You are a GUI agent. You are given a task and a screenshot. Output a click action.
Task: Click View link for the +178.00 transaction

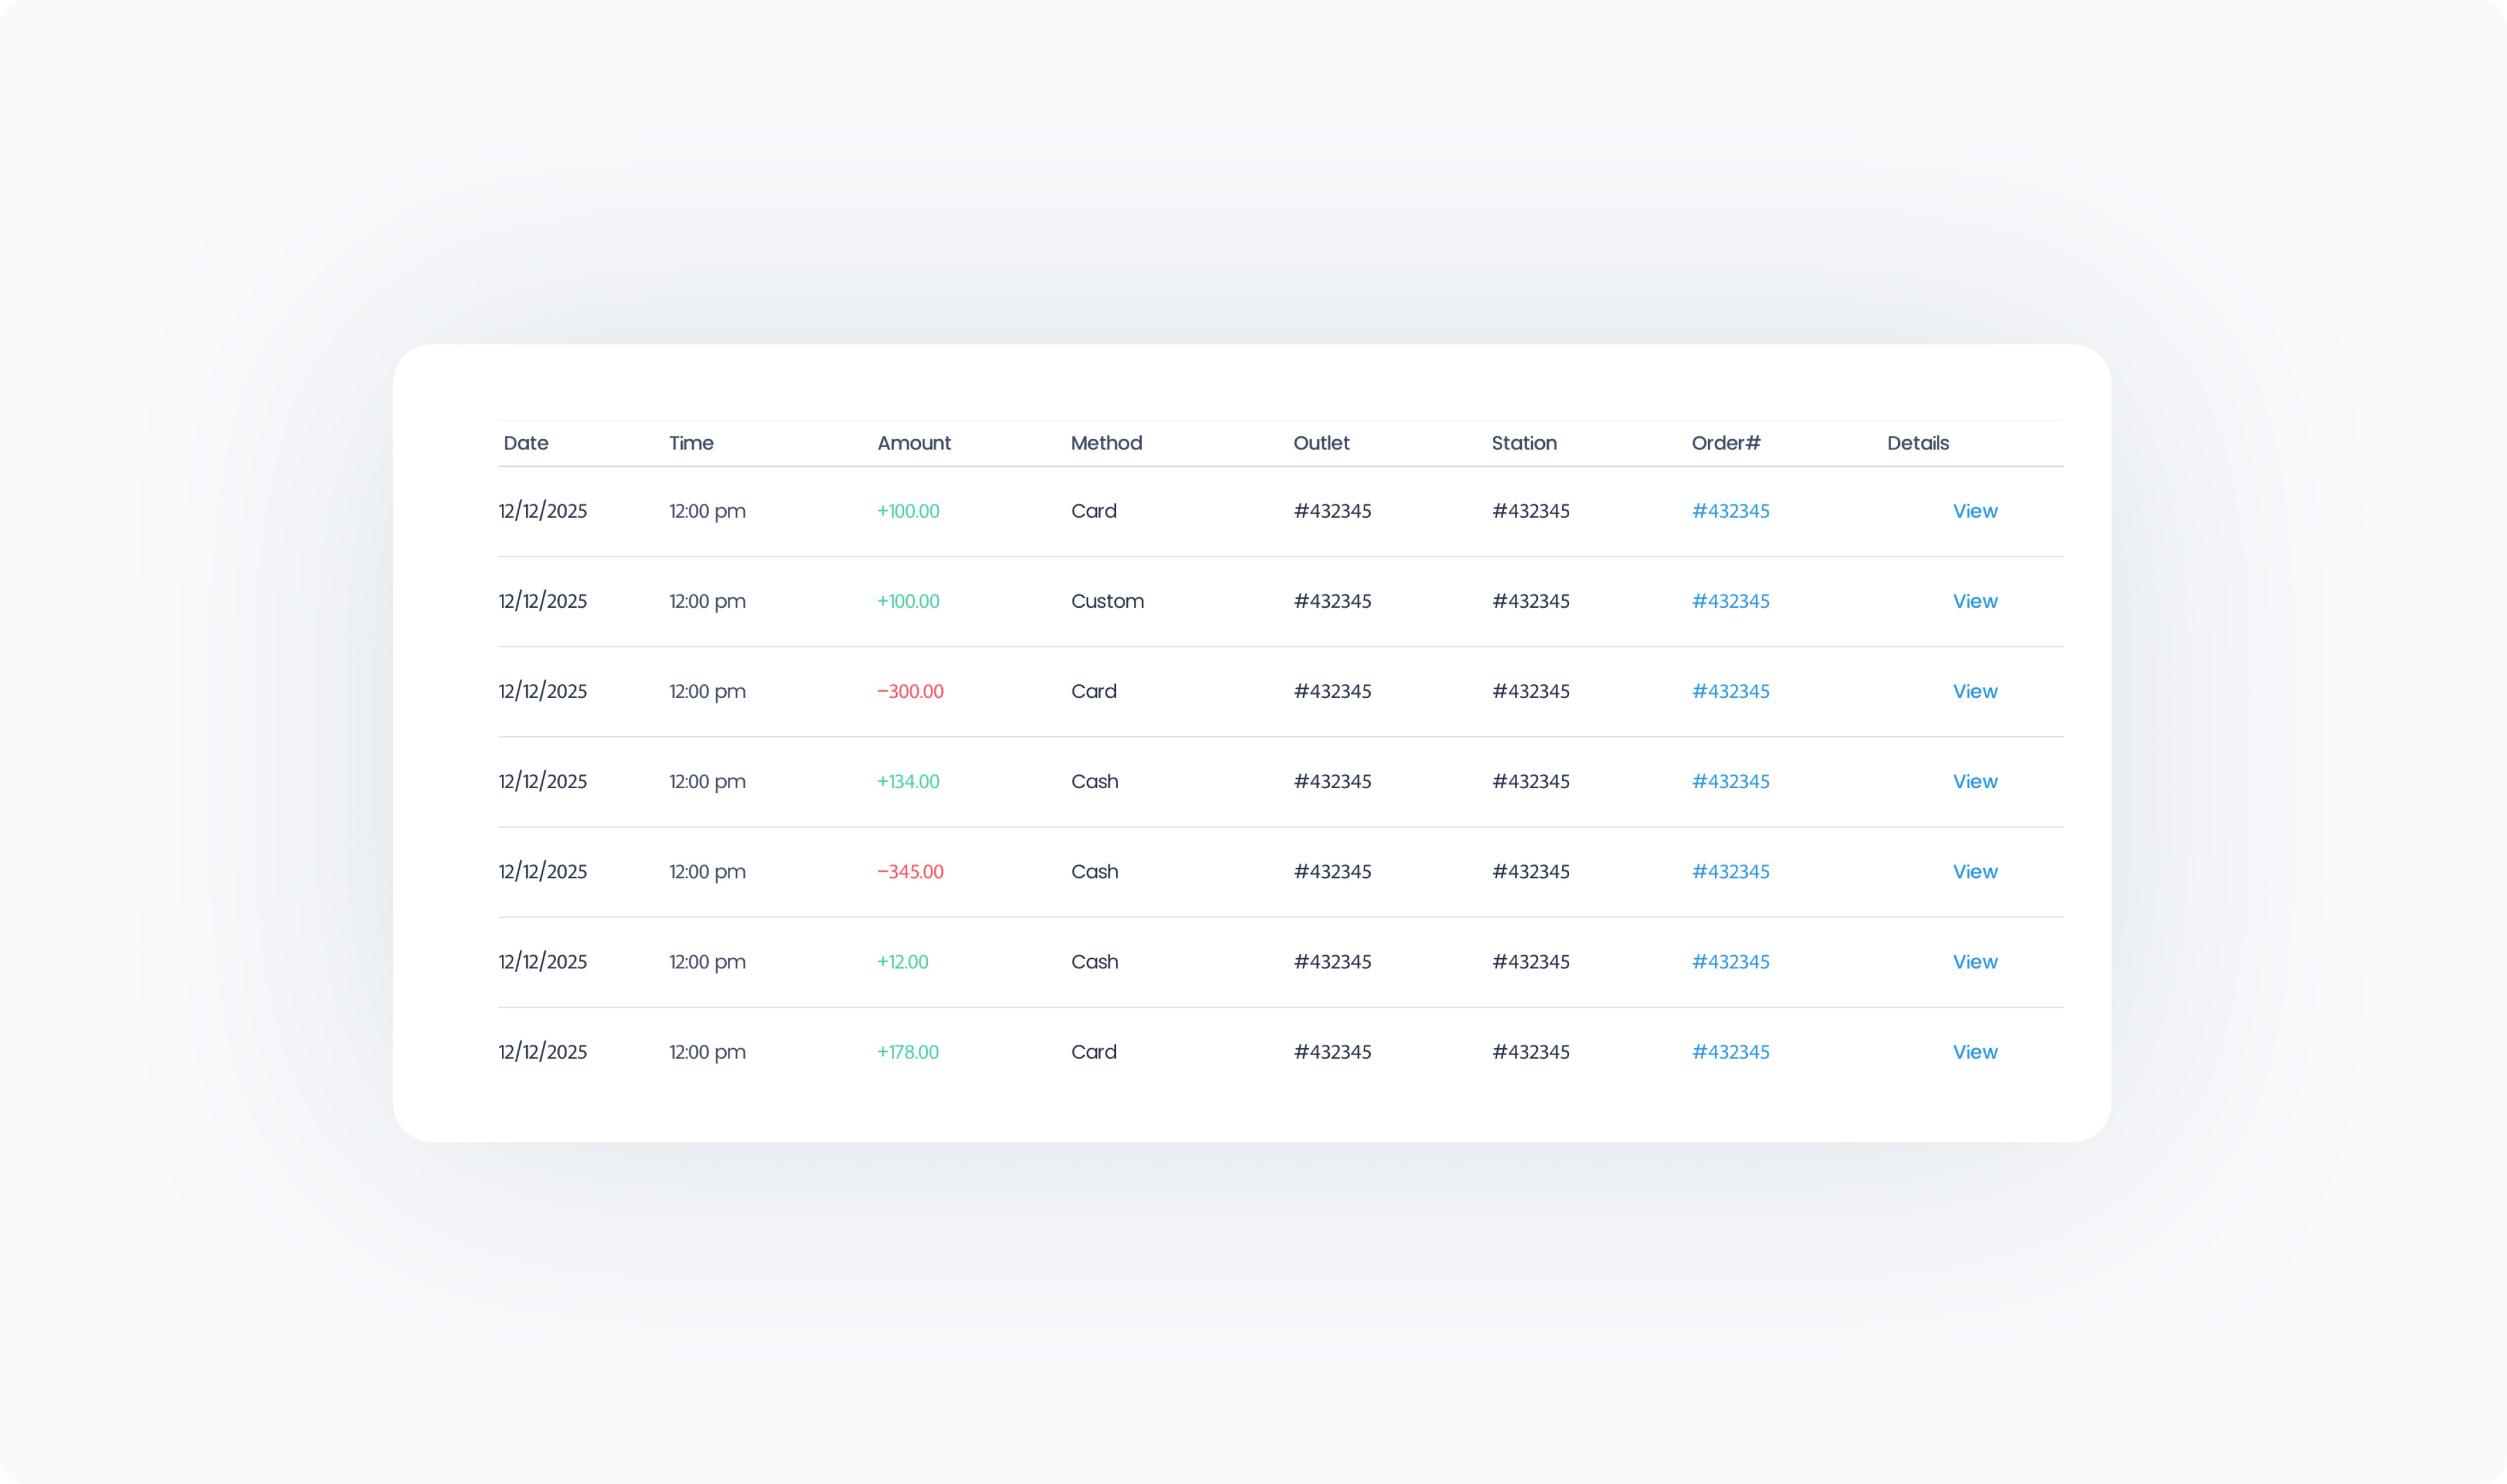(x=1974, y=1051)
